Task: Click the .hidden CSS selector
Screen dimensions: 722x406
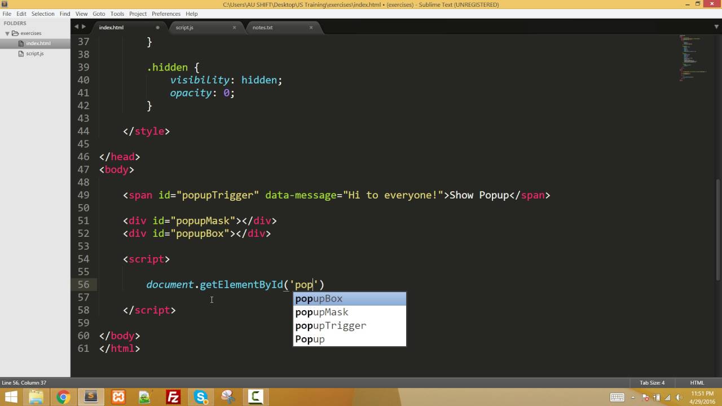Action: point(168,67)
